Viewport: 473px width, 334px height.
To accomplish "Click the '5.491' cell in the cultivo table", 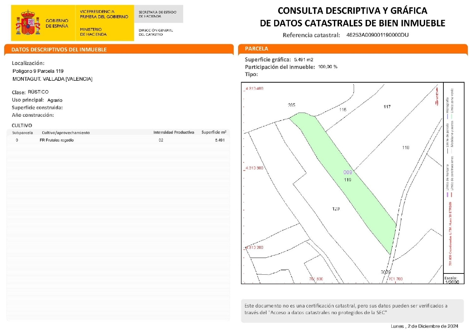I will click(220, 140).
